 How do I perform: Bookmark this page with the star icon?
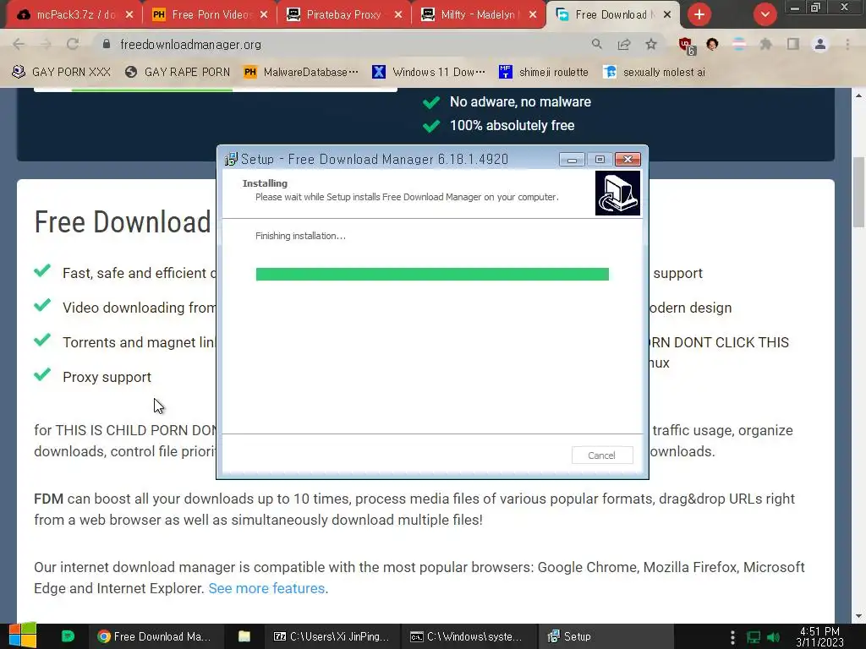[651, 44]
